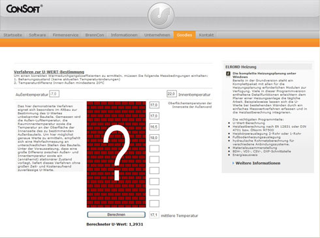Follow the Weitere Informationen link
Viewport: 320px width, 238px height.
(258, 163)
